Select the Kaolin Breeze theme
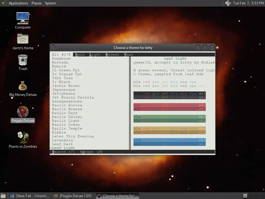This screenshot has height=199, width=265. pos(67,109)
